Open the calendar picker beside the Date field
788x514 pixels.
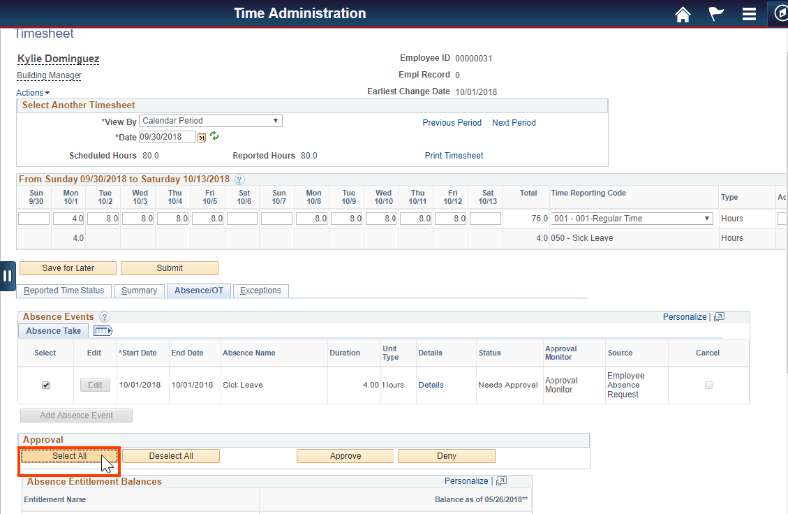200,137
